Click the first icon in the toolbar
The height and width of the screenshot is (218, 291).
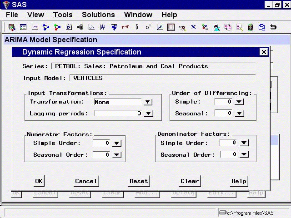[x=12, y=27]
